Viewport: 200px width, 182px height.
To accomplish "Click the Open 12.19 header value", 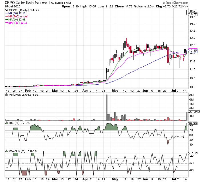I will 70,6.
